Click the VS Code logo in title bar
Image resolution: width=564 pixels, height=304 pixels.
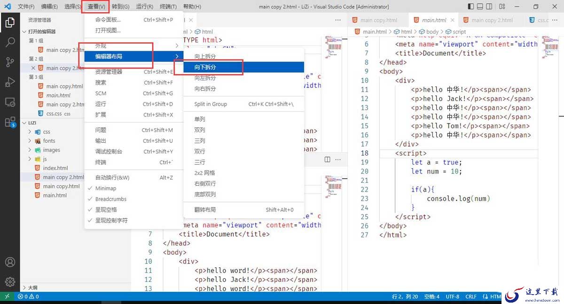pyautogui.click(x=7, y=7)
